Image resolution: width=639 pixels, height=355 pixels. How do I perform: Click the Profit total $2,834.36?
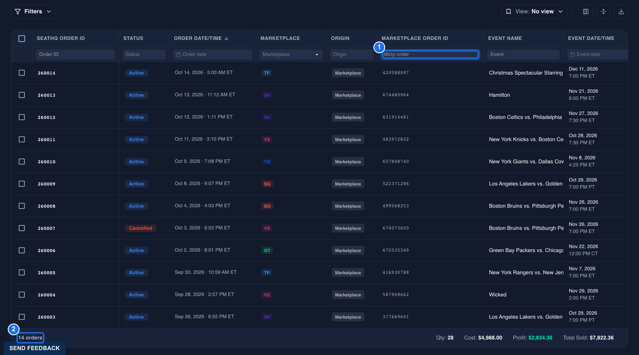[540, 338]
